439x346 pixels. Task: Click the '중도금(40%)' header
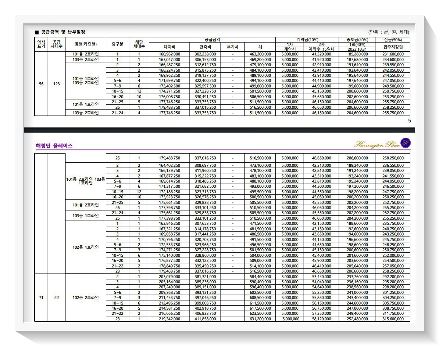(x=357, y=40)
